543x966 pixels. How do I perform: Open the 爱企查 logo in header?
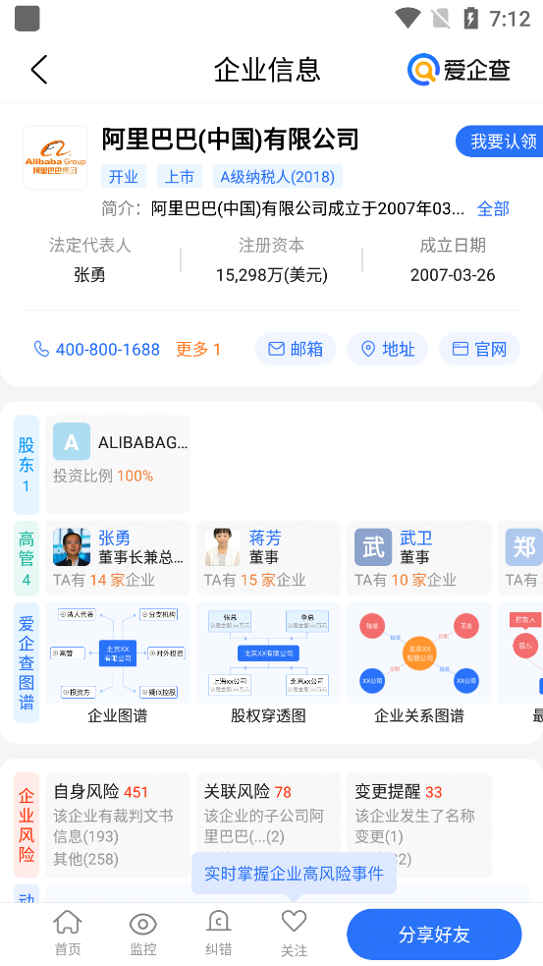pos(459,69)
